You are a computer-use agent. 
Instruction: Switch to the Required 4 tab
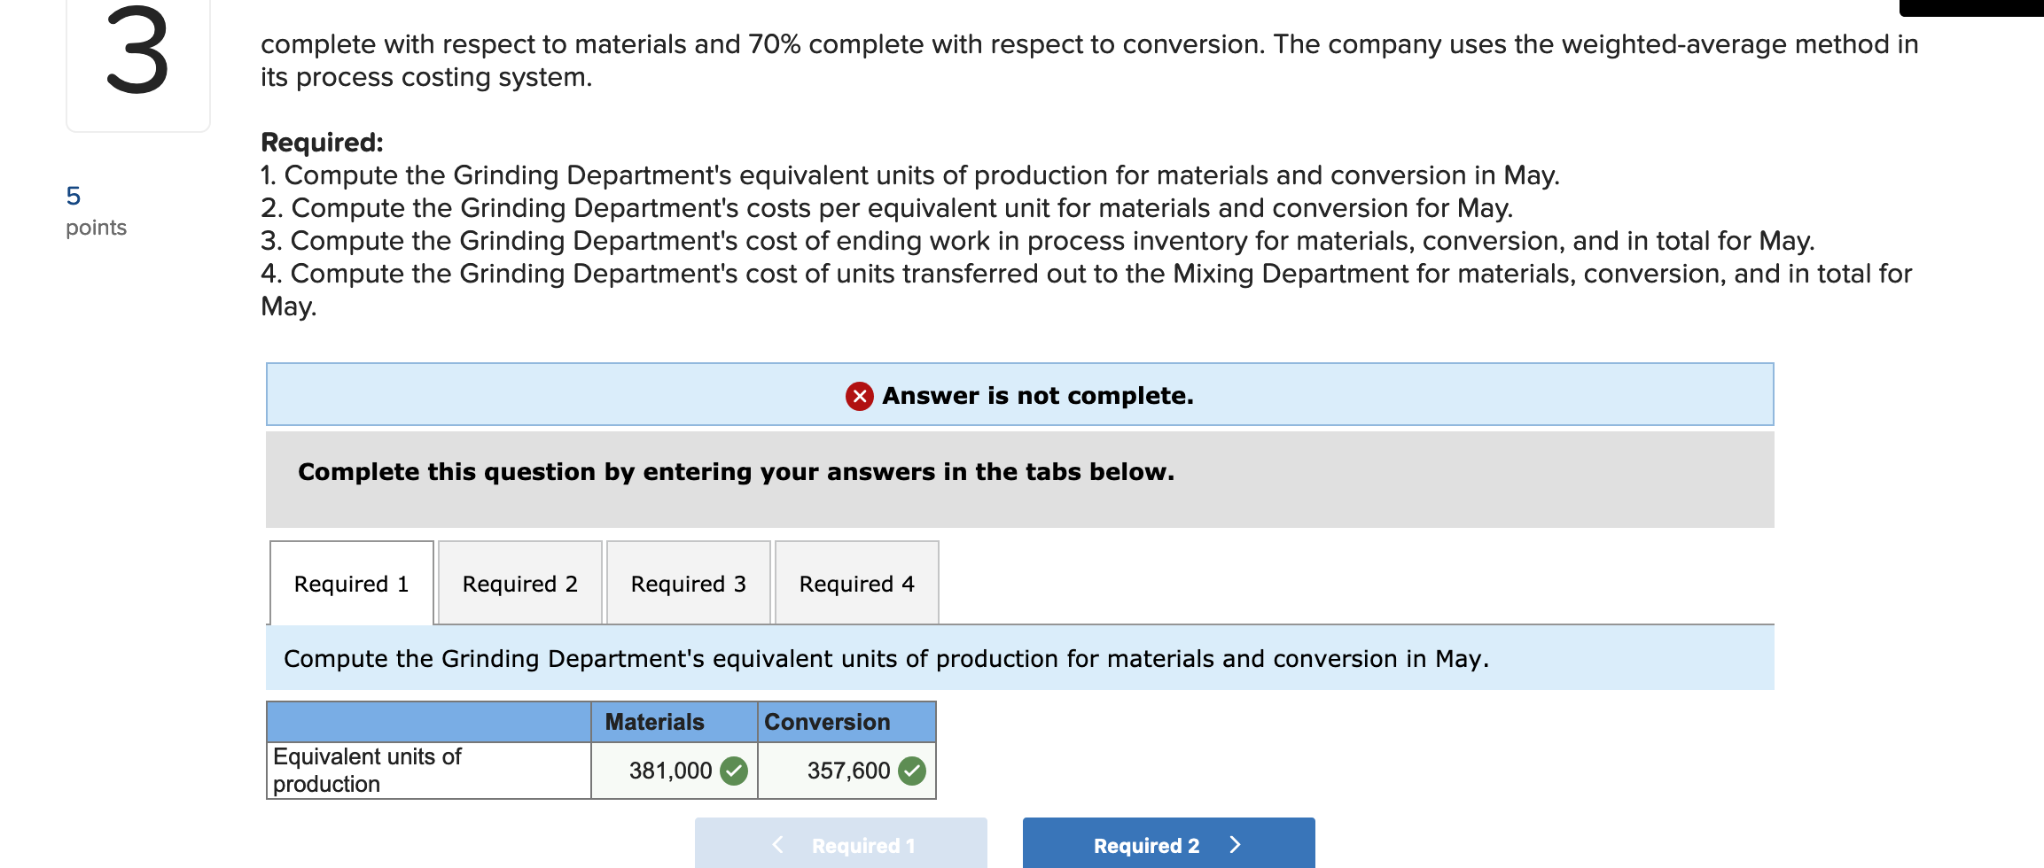click(x=855, y=583)
